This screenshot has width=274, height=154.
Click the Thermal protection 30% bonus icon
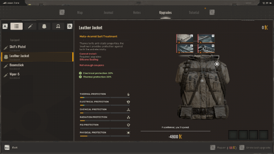81,77
